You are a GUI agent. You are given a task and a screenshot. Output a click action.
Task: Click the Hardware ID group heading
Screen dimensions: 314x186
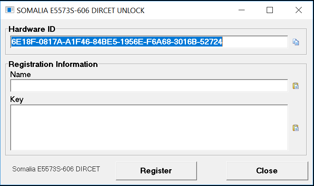32,29
